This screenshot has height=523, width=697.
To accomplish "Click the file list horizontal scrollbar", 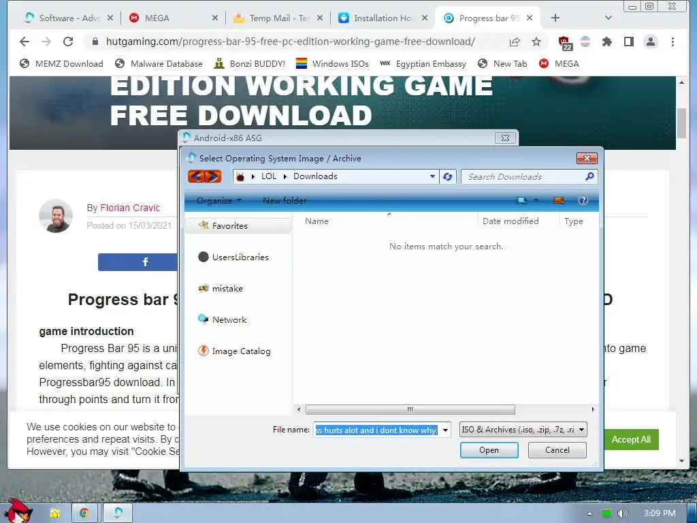I will point(410,409).
